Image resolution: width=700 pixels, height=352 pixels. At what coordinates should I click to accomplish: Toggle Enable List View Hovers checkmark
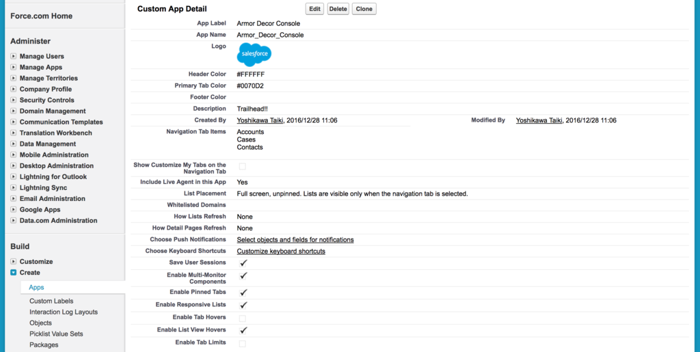pos(243,331)
